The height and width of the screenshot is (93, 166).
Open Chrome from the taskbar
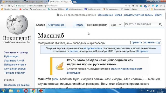[33, 91]
